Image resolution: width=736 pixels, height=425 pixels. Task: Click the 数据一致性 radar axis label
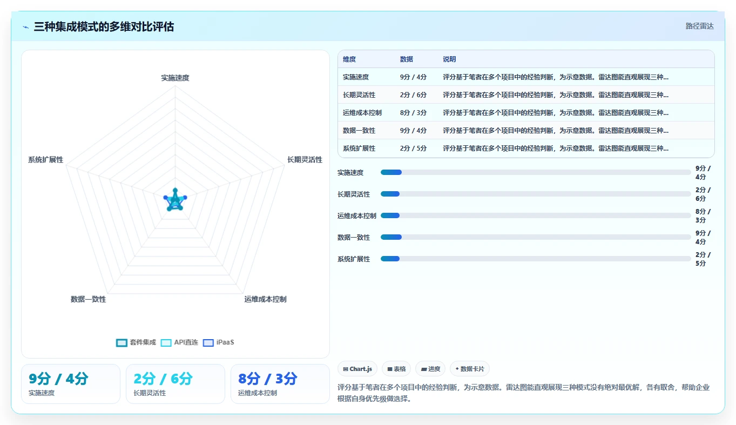click(88, 299)
